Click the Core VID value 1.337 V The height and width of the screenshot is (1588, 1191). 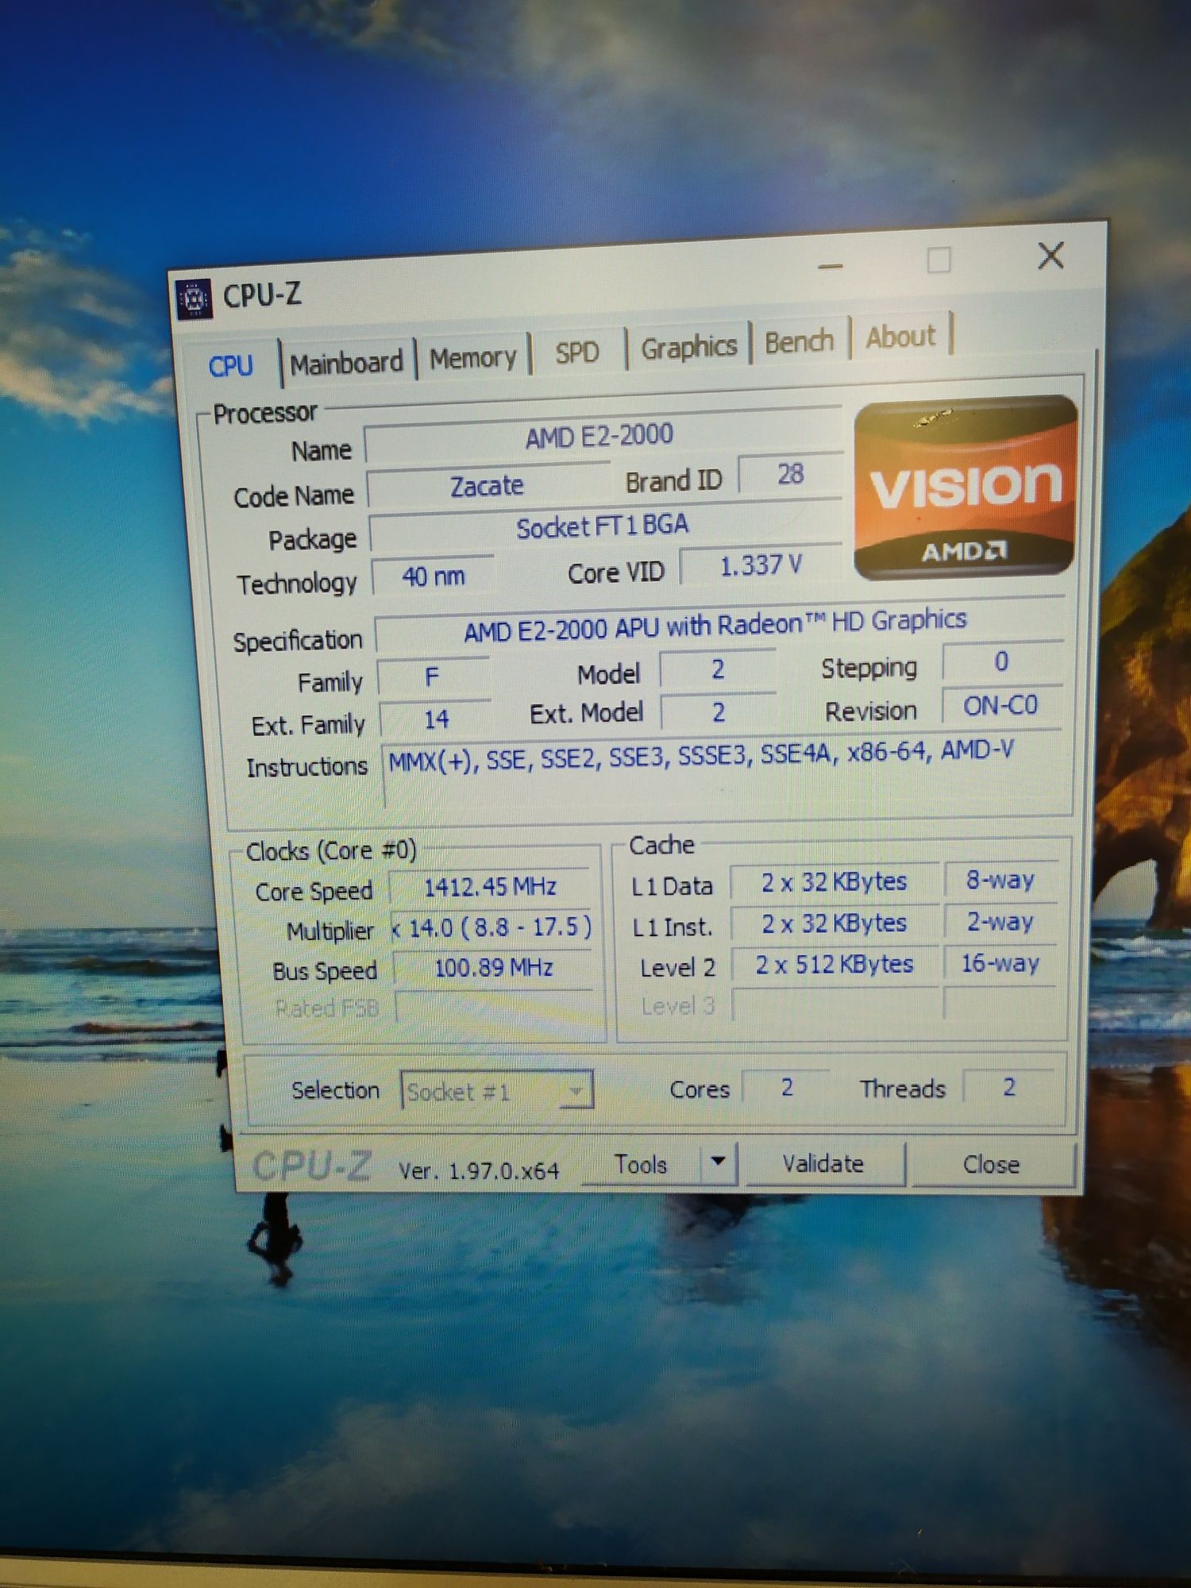761,565
